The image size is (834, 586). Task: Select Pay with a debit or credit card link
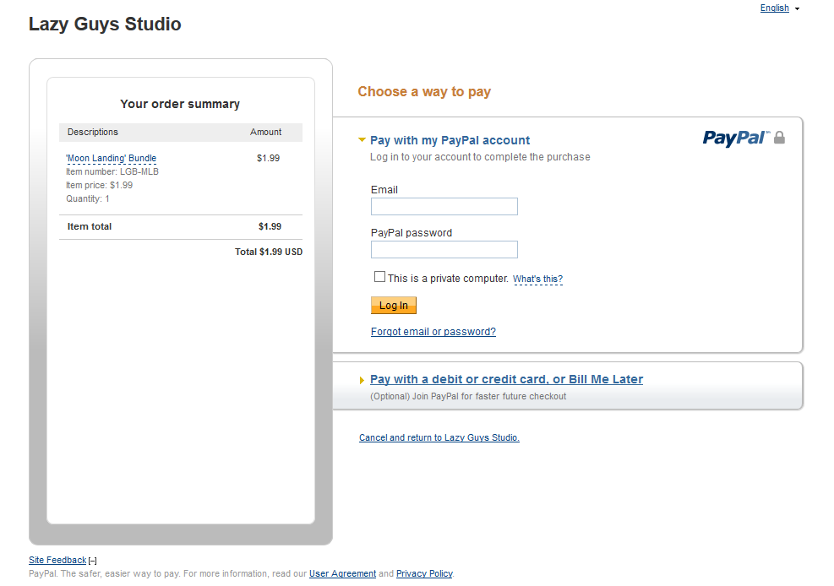[506, 380]
